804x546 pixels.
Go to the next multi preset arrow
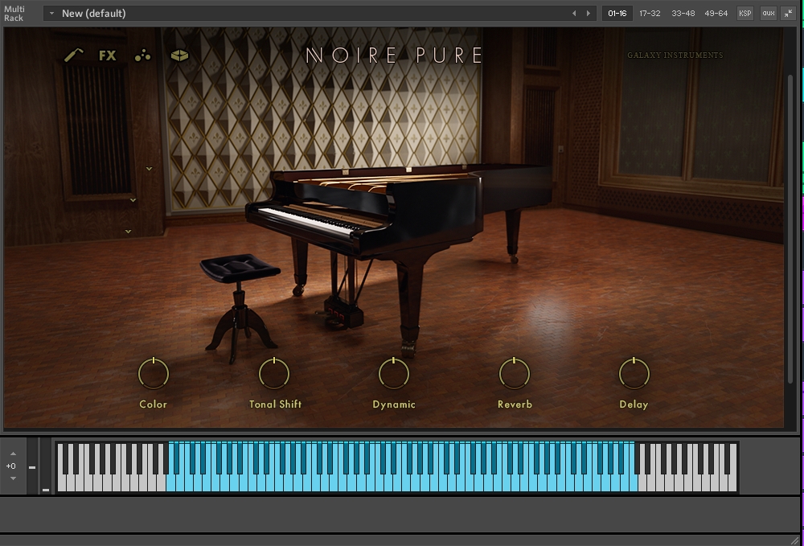589,14
